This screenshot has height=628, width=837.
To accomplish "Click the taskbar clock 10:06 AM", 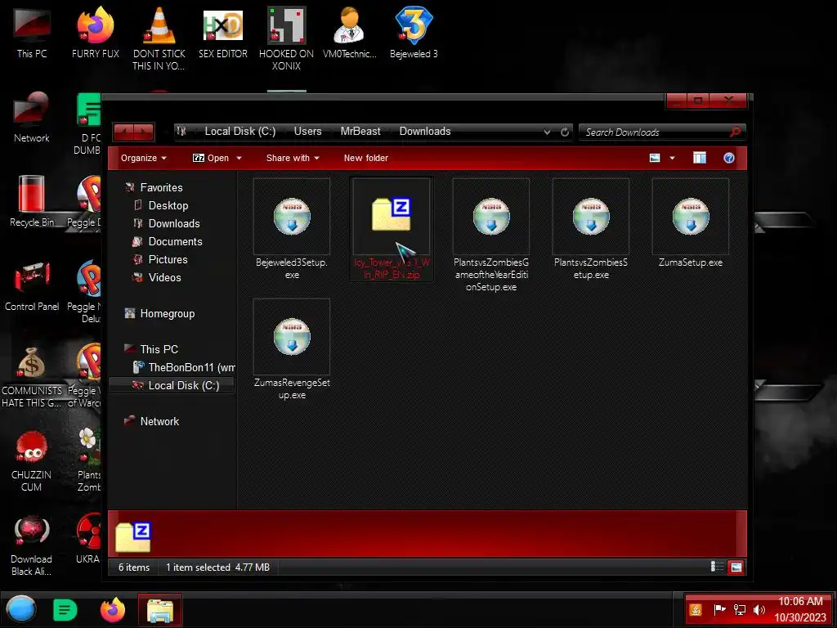I will pos(800,602).
